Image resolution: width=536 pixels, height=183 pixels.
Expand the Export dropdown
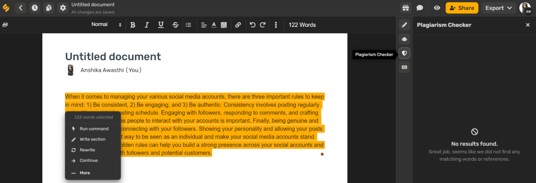click(x=498, y=8)
